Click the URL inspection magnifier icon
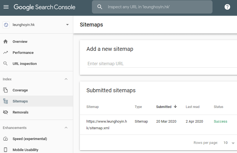 (x=6, y=64)
